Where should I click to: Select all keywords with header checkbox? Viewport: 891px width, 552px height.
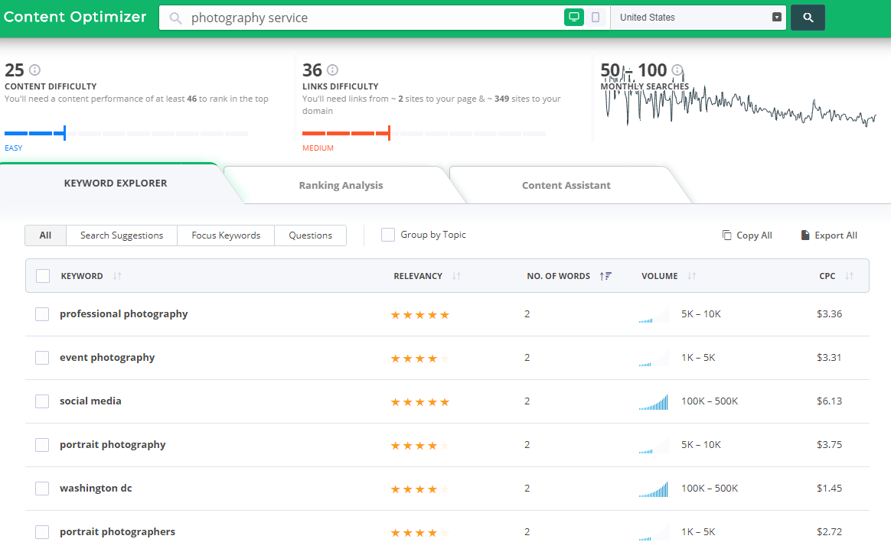point(42,275)
